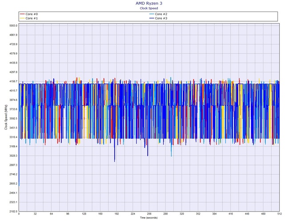The height and width of the screenshot is (223, 298).
Task: Click the 4438.8 y-axis value
Action: (x=13, y=63)
